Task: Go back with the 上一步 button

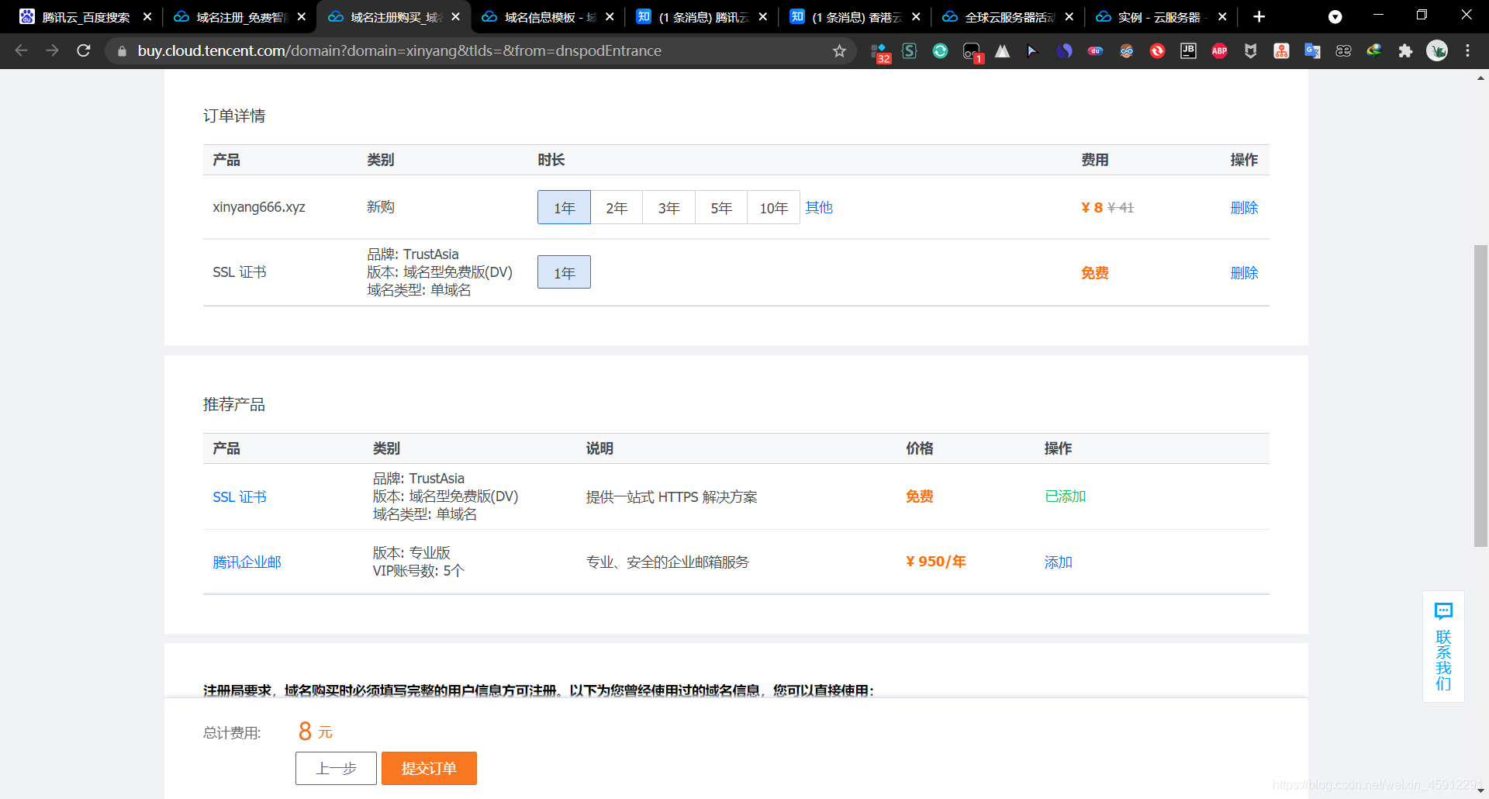Action: pos(336,768)
